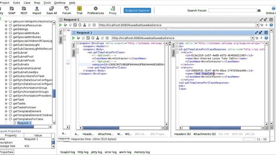
Task: Open the Case menu
Action: pos(27,3)
